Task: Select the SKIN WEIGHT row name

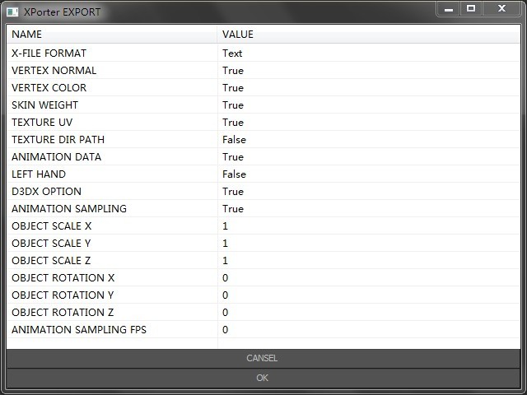Action: (x=44, y=105)
